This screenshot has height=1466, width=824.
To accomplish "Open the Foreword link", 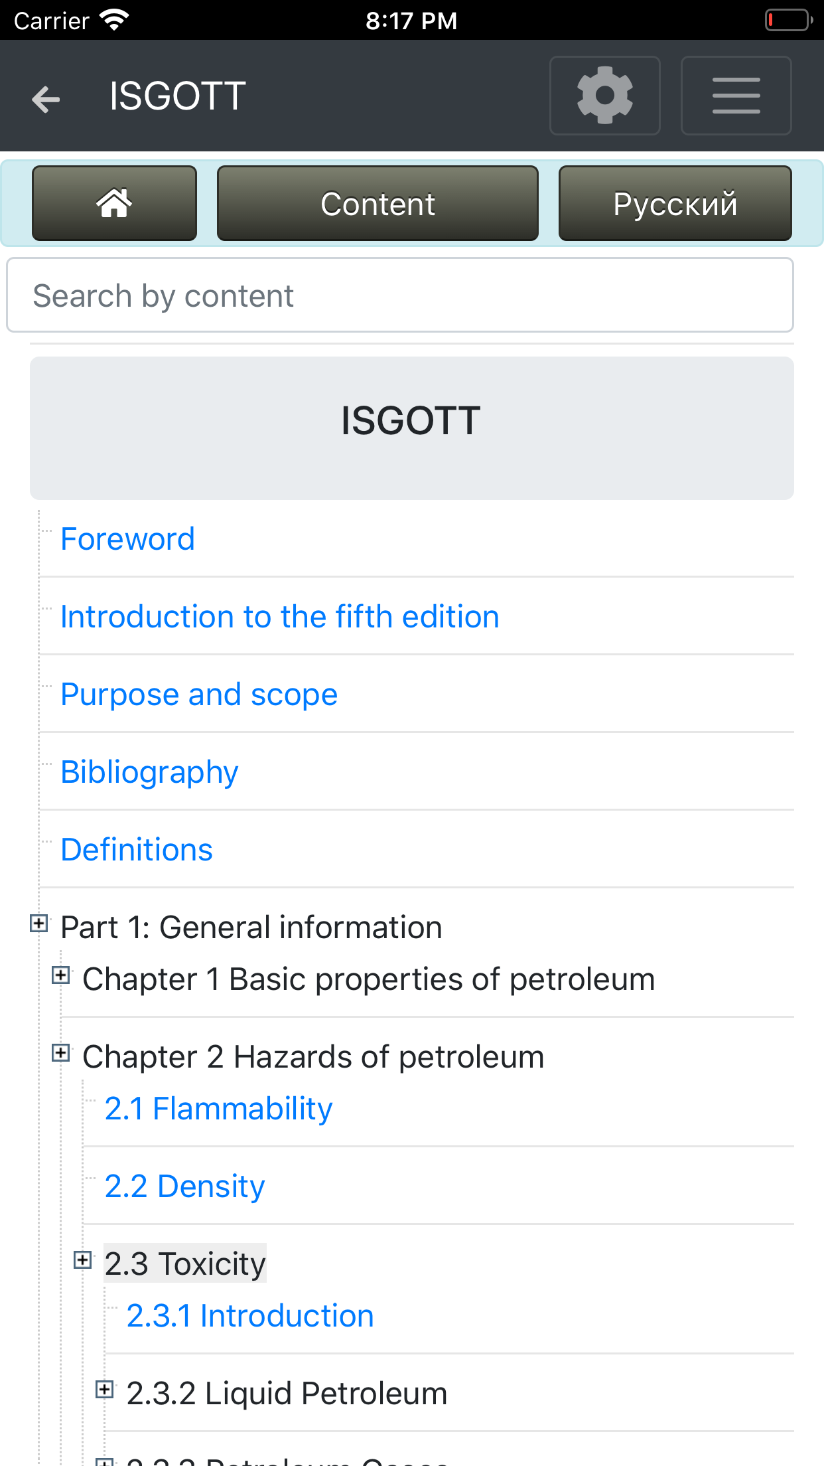I will 127,538.
